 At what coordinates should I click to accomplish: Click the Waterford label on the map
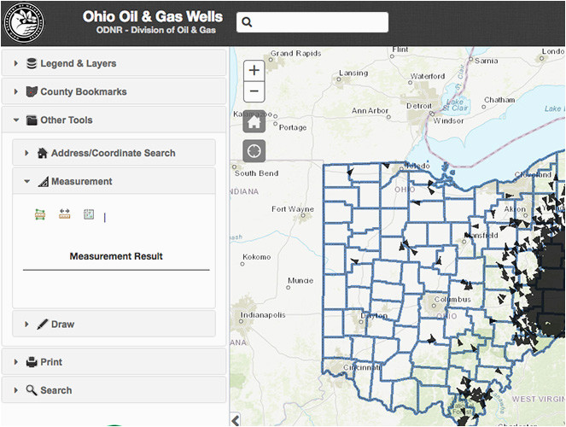click(428, 76)
